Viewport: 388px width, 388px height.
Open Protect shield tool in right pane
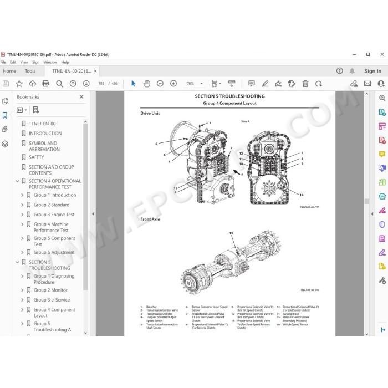point(382,224)
